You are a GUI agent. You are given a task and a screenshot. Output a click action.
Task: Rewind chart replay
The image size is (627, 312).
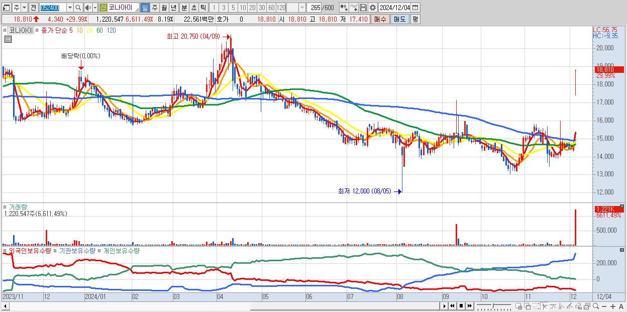tap(452, 306)
